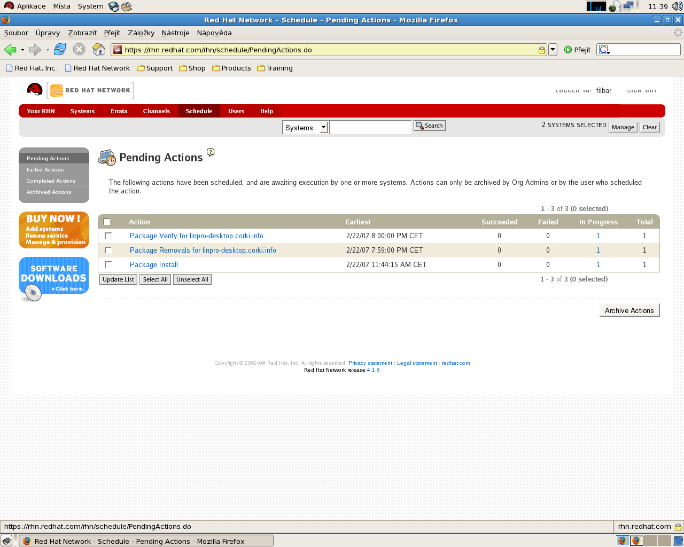Image resolution: width=684 pixels, height=547 pixels.
Task: Switch to the Systems tab
Action: [x=82, y=111]
